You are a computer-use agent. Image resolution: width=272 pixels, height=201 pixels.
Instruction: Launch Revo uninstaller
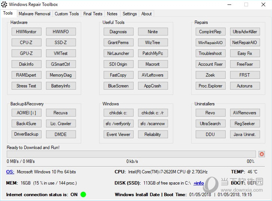pos(210,113)
